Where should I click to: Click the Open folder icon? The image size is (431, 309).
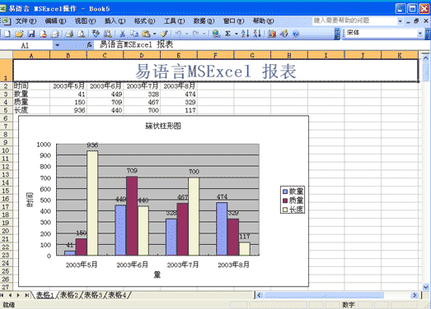pyautogui.click(x=19, y=34)
